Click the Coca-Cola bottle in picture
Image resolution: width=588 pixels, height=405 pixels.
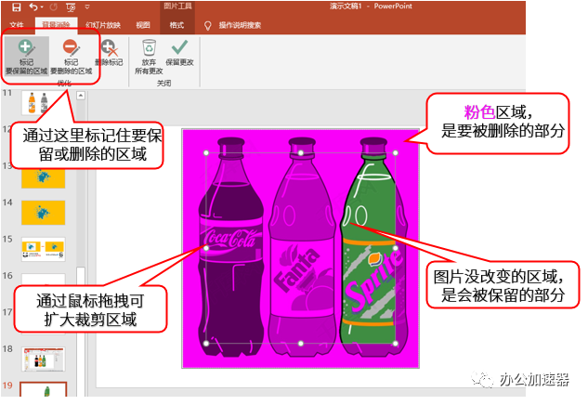(x=230, y=247)
